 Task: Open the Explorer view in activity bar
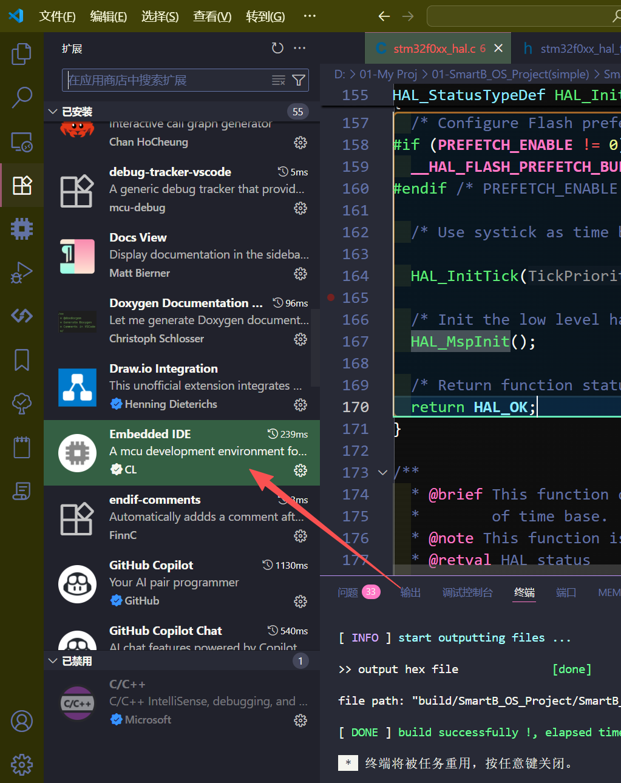point(22,54)
